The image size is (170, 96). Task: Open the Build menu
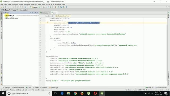(39, 4)
